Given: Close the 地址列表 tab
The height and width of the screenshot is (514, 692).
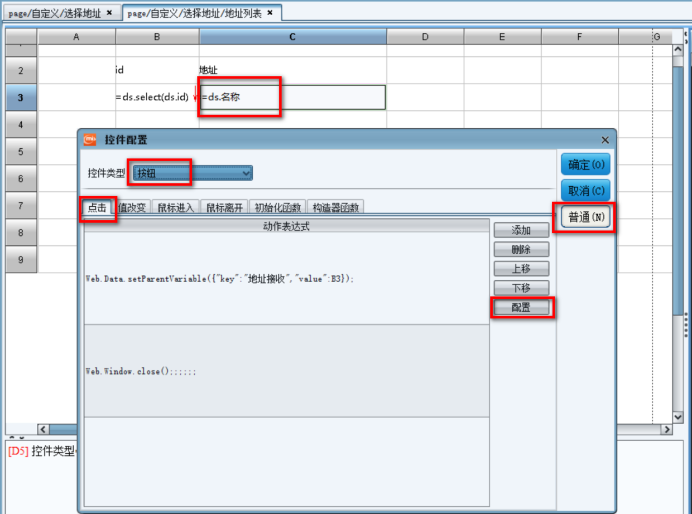Looking at the screenshot, I should (270, 13).
